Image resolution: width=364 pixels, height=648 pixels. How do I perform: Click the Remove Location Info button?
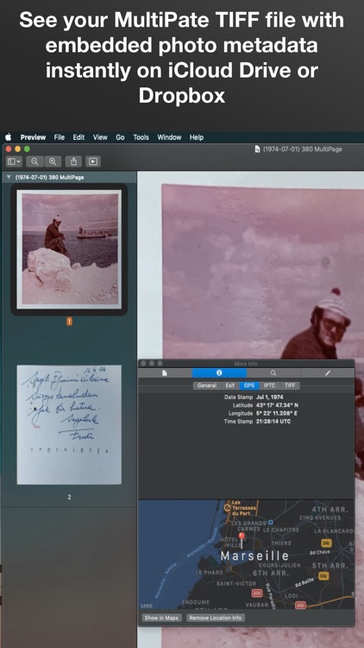[216, 618]
